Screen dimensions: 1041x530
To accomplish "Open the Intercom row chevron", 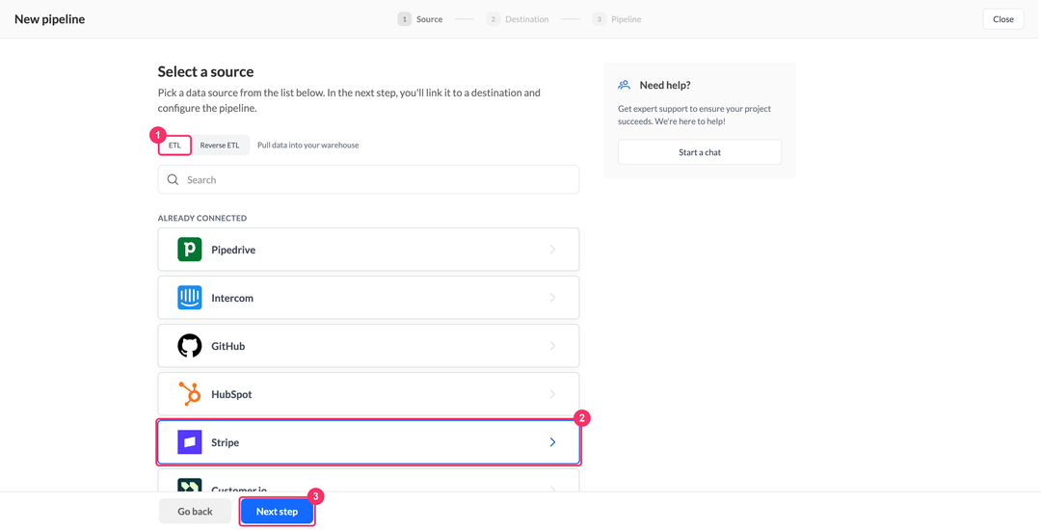I will click(x=552, y=298).
